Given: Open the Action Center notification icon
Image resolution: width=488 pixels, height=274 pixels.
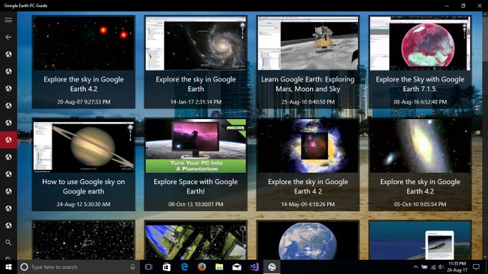Looking at the screenshot, I should [x=477, y=267].
